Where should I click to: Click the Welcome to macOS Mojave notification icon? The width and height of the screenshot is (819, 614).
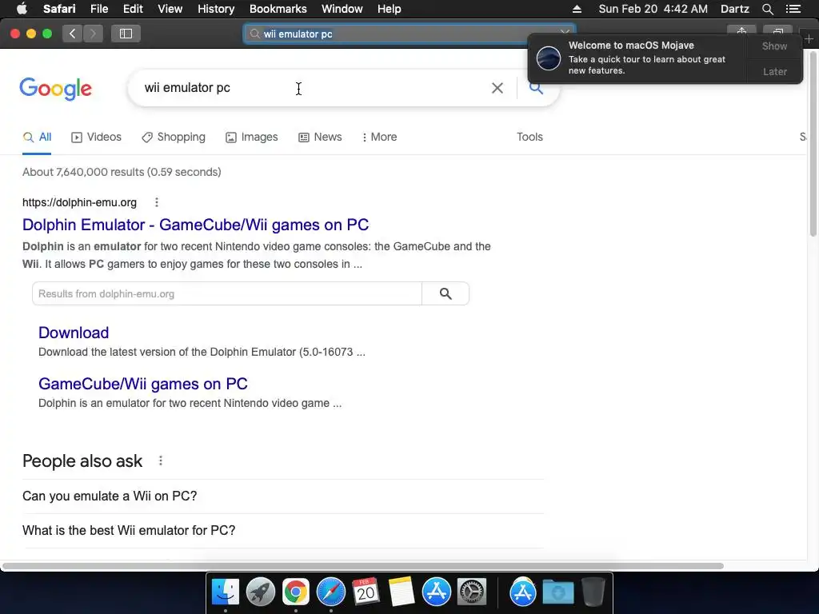pyautogui.click(x=549, y=58)
